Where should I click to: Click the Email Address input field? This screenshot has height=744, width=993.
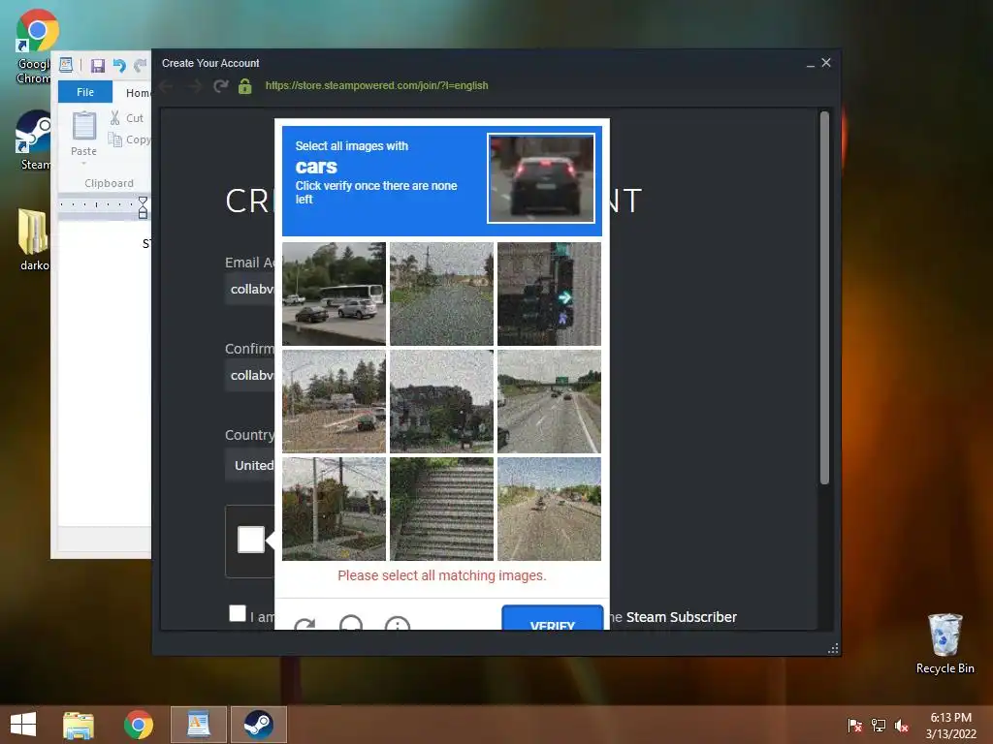point(249,289)
